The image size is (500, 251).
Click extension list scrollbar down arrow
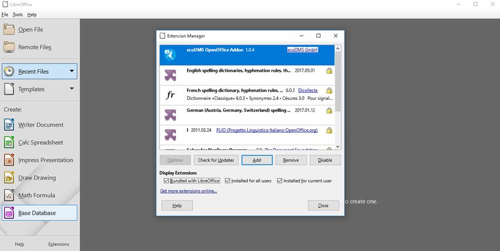coord(338,146)
